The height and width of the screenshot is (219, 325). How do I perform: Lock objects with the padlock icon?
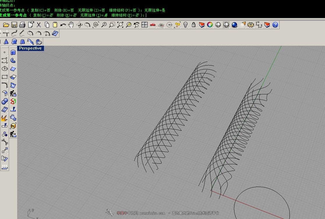click(194, 25)
